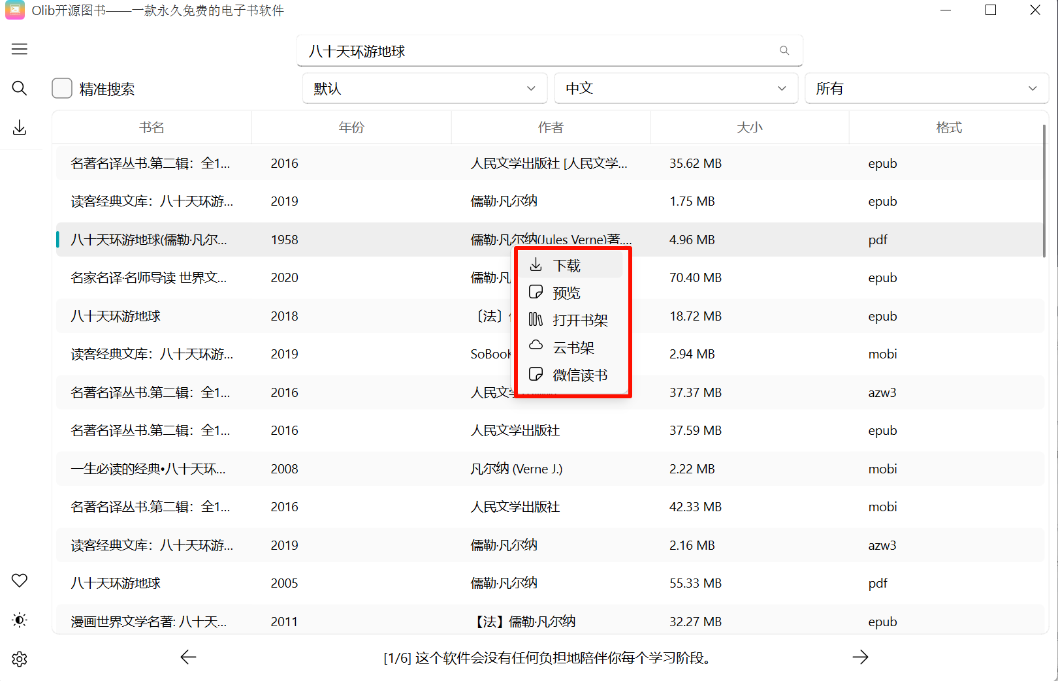Click the bookshelf icon next to 打开书架
The height and width of the screenshot is (681, 1058).
536,320
